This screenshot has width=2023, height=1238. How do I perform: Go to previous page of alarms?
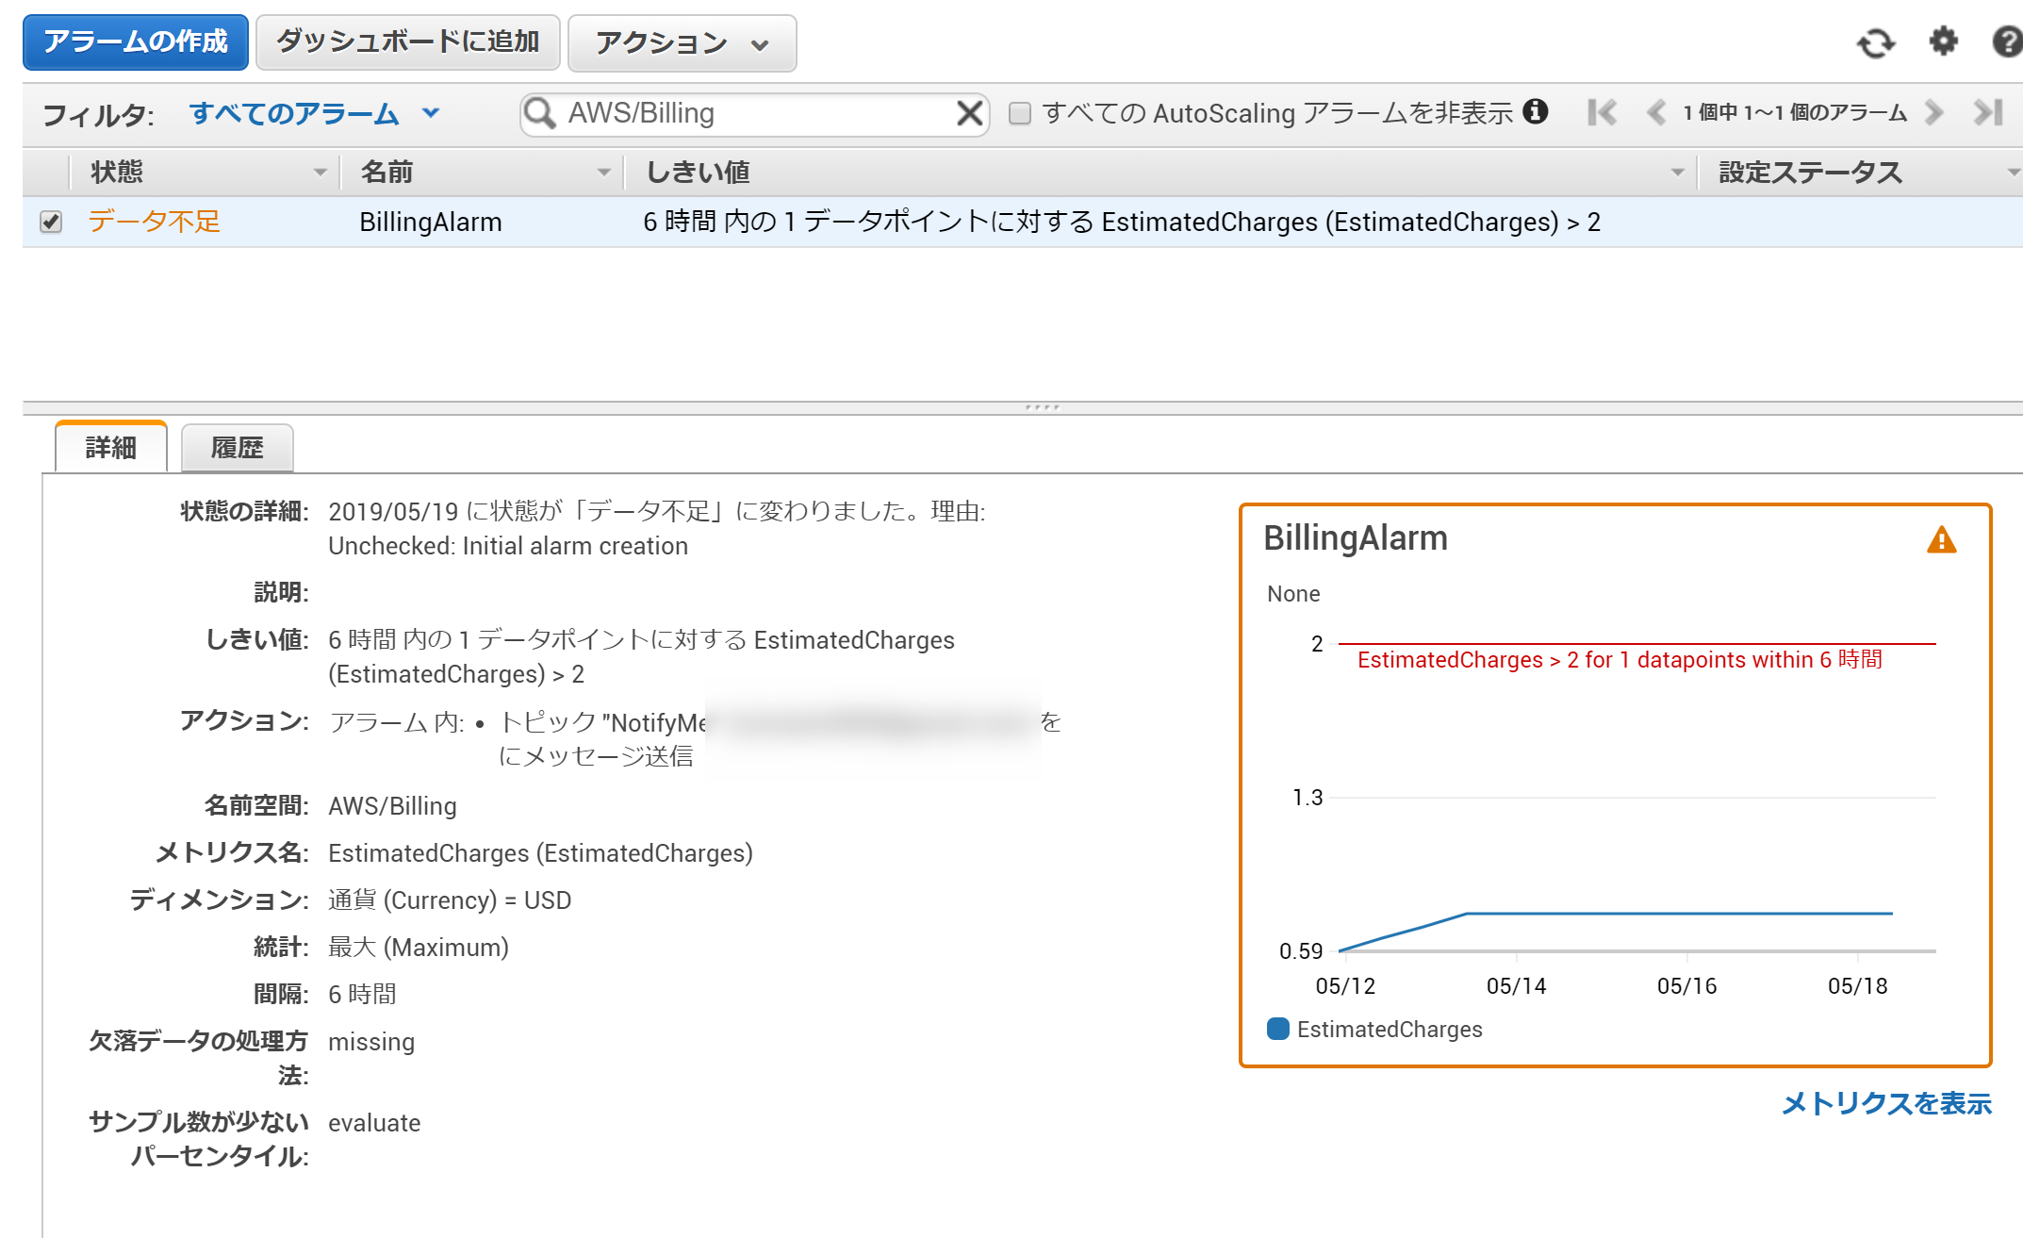[1655, 113]
